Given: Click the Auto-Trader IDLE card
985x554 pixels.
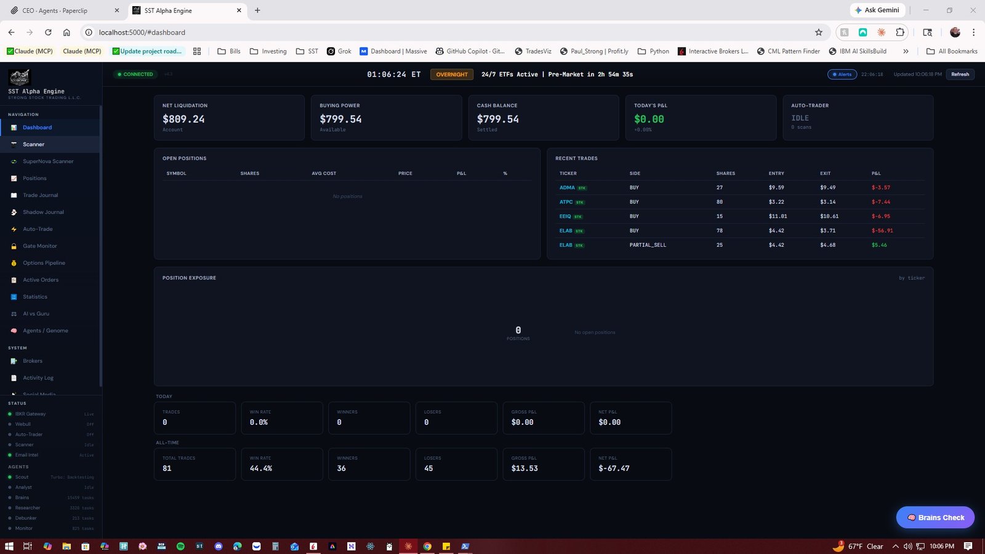Looking at the screenshot, I should 858,118.
